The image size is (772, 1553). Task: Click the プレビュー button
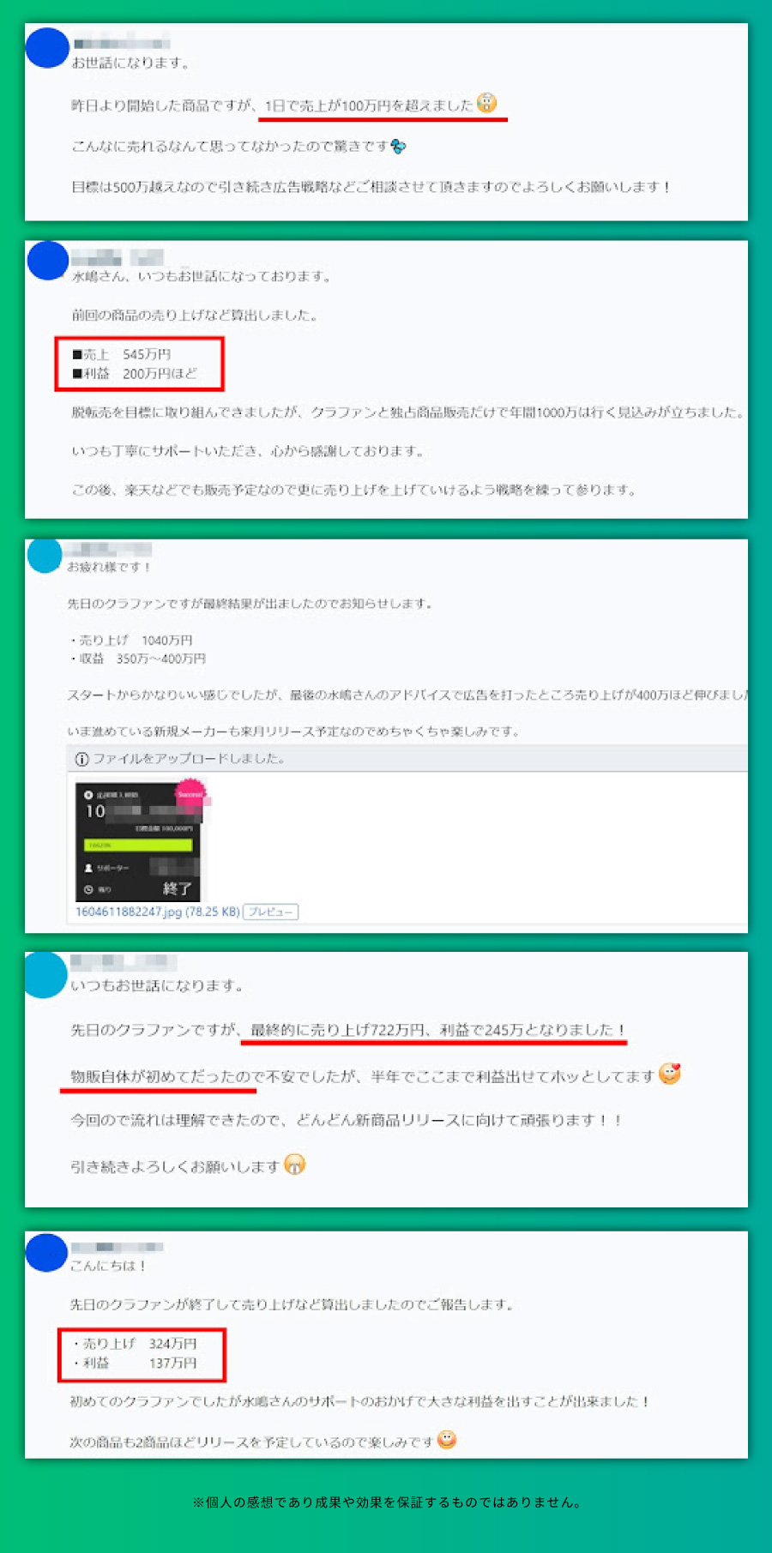270,912
